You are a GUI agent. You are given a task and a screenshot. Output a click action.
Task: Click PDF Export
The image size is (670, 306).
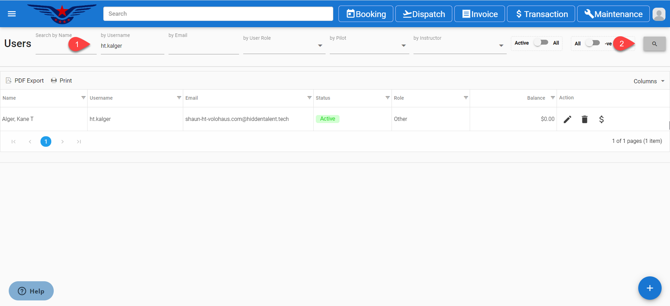pos(25,81)
